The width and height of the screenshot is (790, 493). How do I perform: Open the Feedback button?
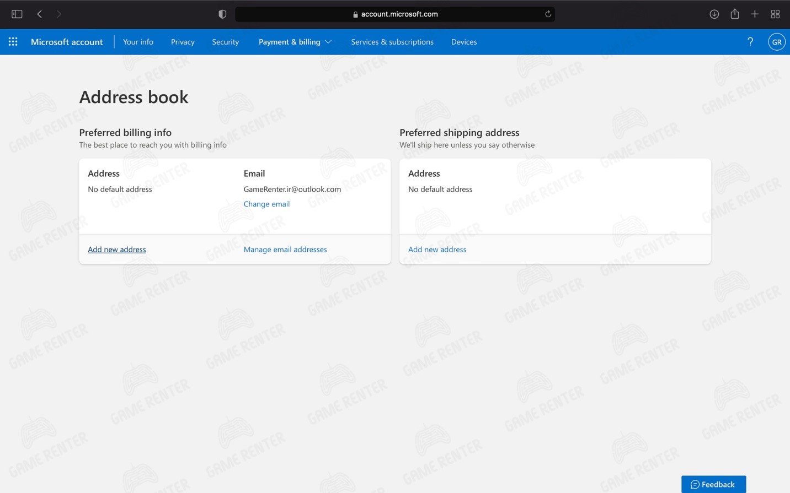click(x=713, y=484)
